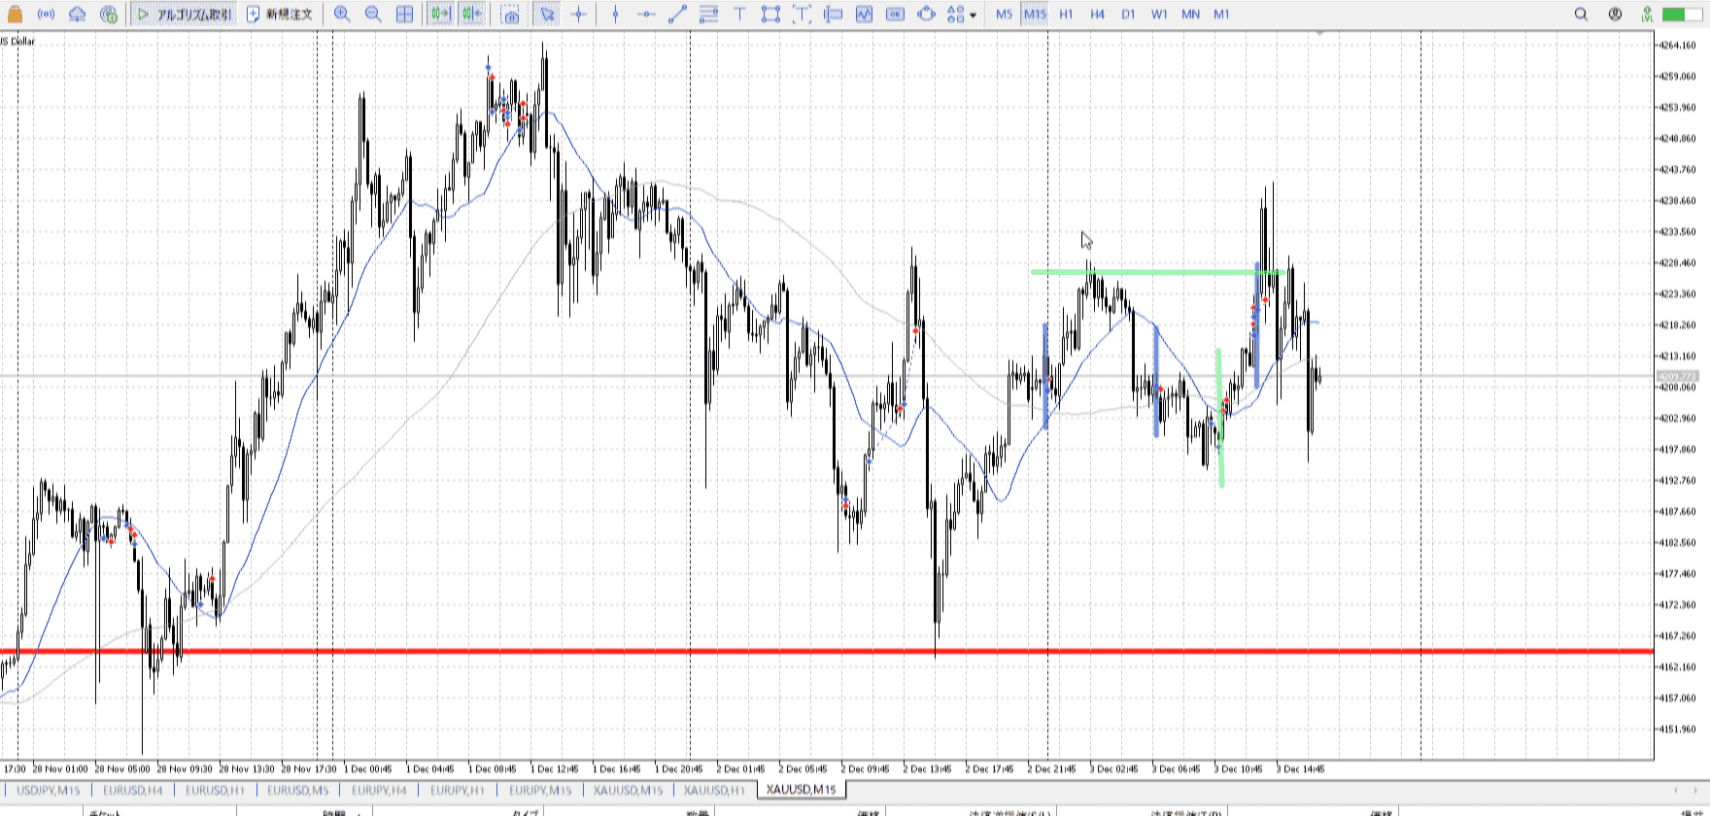Toggle the chart shift button

coord(472,15)
